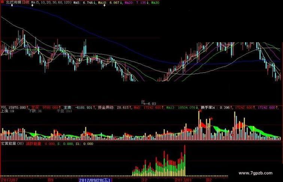283x182 pixels.
Task: Click the green MA30 label
Action: [155, 3]
